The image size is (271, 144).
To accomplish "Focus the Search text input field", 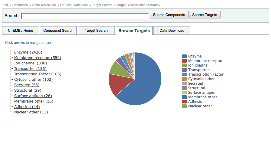I will click(x=85, y=16).
